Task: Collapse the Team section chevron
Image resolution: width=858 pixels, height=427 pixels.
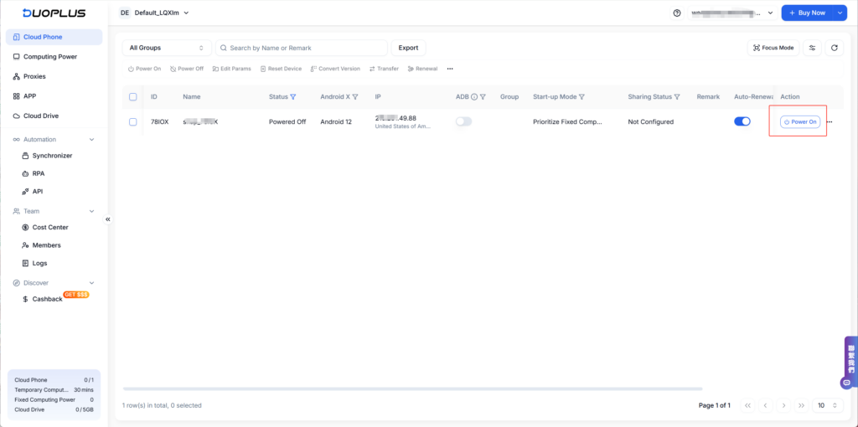Action: click(x=92, y=211)
